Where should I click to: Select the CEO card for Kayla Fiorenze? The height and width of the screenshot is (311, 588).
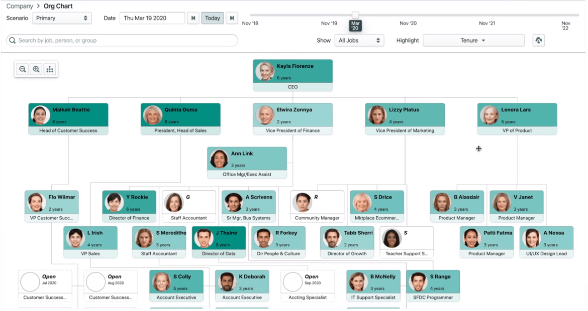(x=292, y=75)
